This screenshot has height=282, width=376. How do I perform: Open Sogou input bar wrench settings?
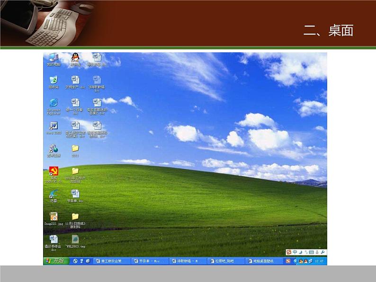pyautogui.click(x=322, y=252)
